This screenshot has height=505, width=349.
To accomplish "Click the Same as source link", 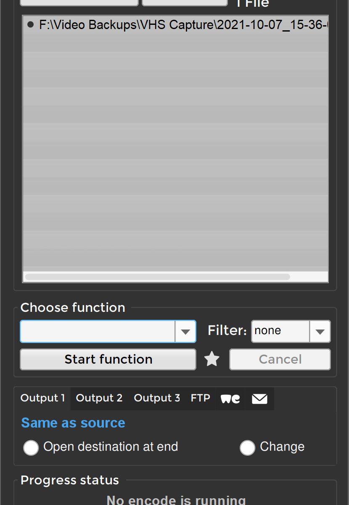I will point(73,423).
